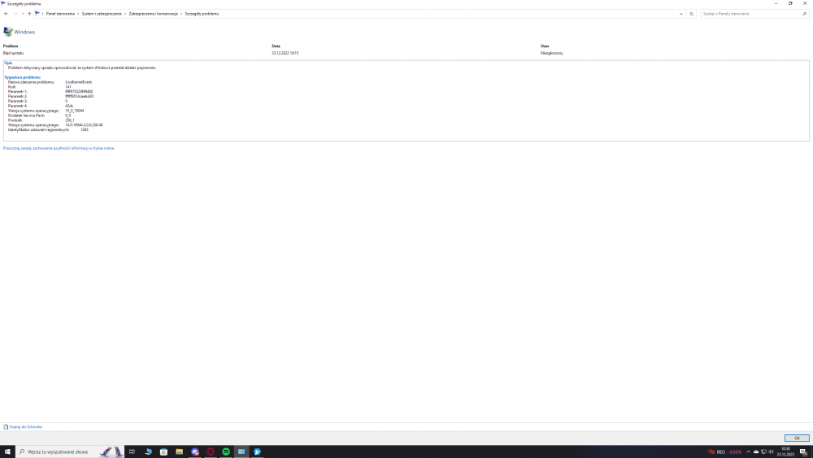Open the Spotify taskbar icon
Screen dimensions: 813x458
[x=226, y=451]
